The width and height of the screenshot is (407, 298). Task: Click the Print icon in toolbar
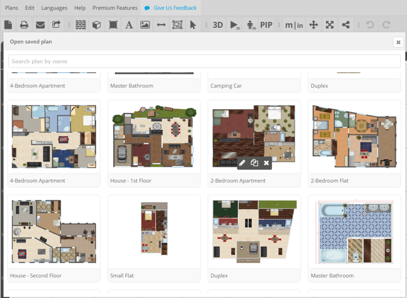[24, 25]
